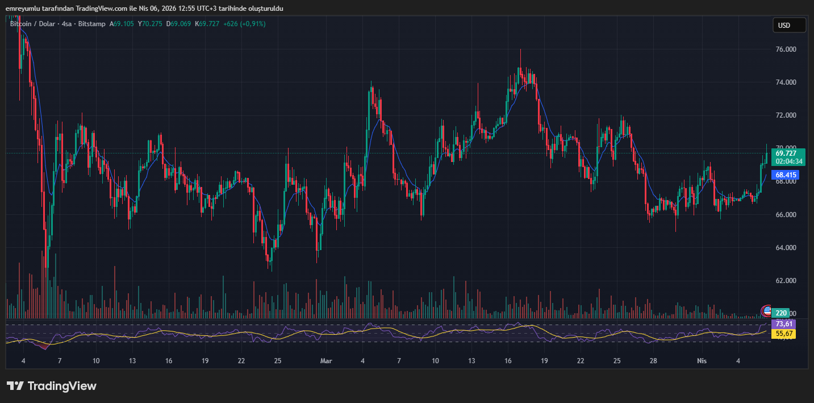
Task: Click the 62.000 price axis label
Action: 786,281
